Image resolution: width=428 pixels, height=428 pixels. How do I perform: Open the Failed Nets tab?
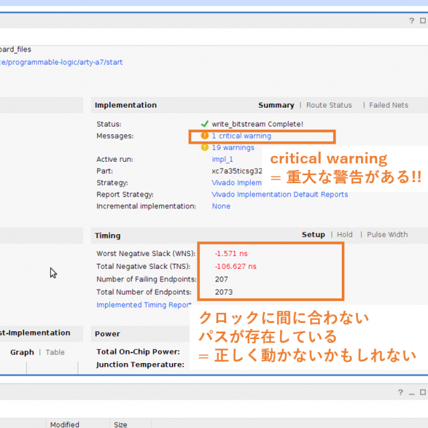click(389, 105)
